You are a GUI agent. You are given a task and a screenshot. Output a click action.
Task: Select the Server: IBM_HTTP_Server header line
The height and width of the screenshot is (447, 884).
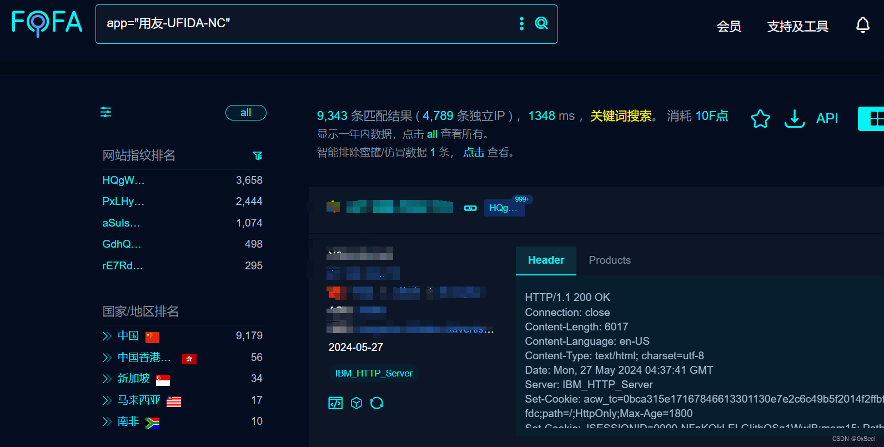[589, 385]
